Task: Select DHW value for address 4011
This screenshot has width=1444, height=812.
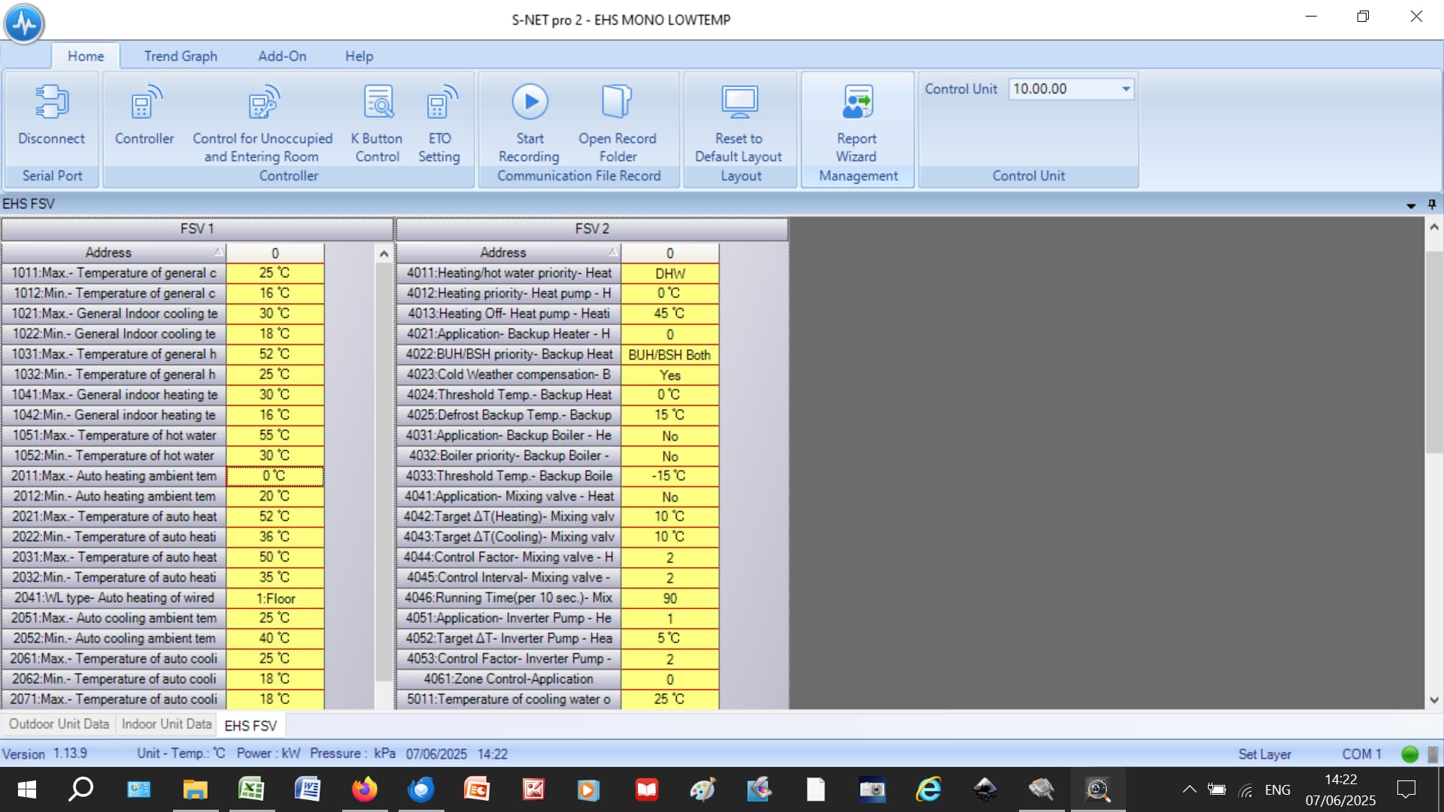Action: 670,273
